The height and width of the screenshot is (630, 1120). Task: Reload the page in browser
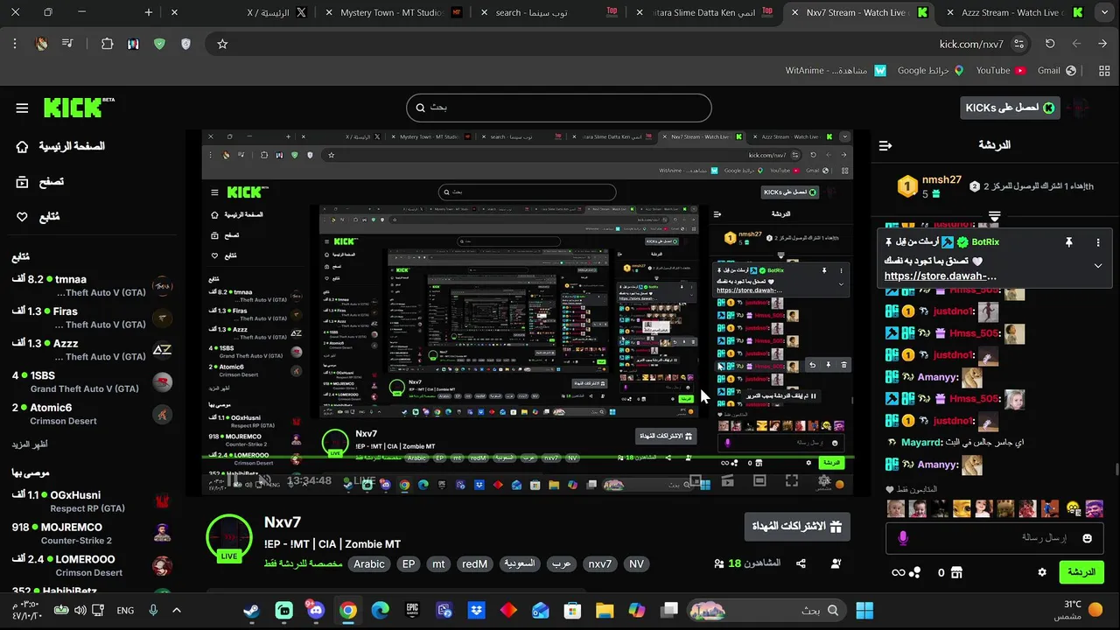[x=1050, y=44]
